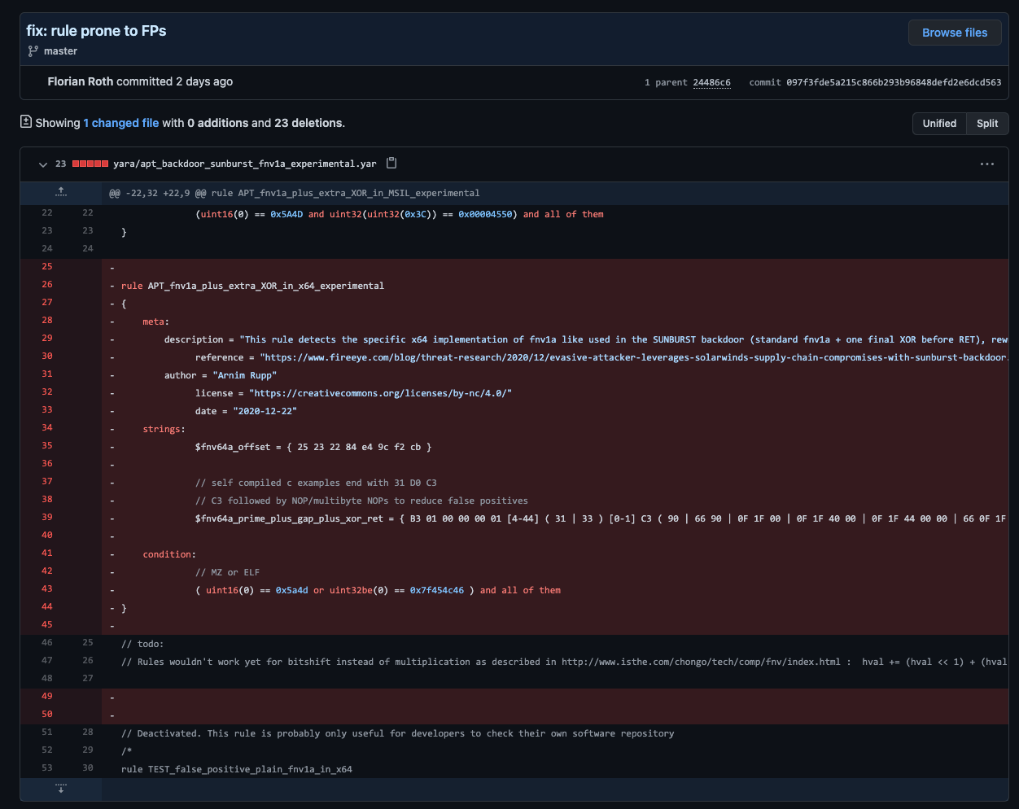Click the Browse files button
This screenshot has width=1019, height=809.
[954, 33]
